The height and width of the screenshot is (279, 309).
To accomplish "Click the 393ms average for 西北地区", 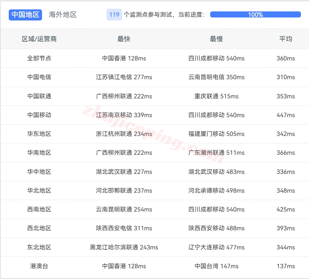I will [285, 228].
